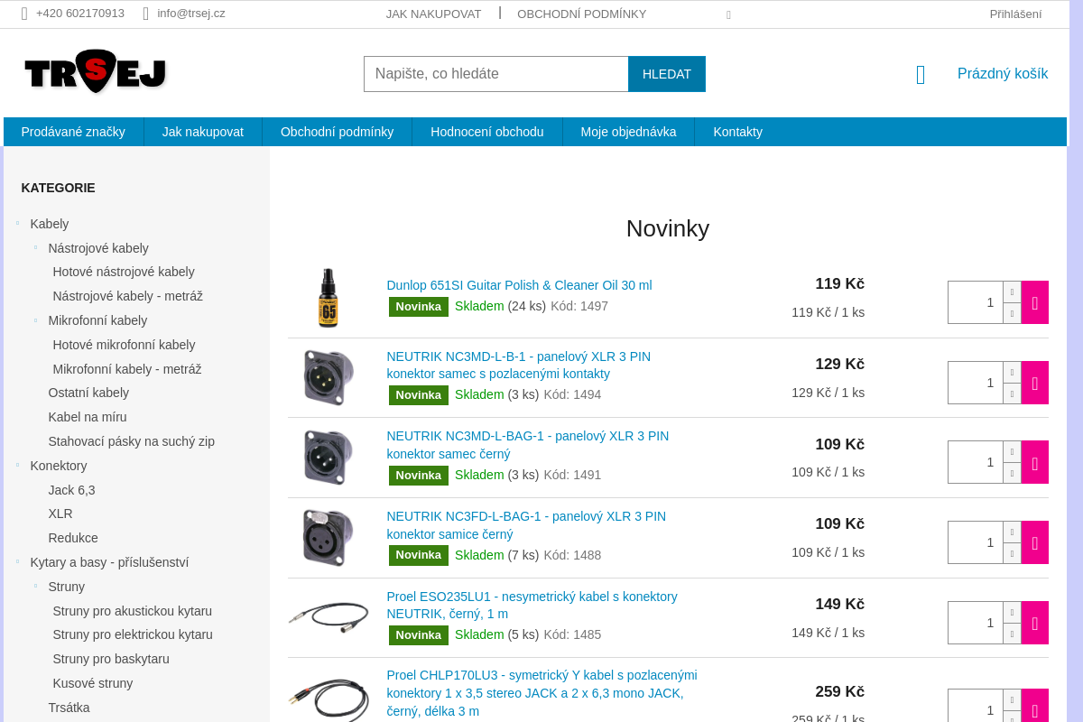This screenshot has height=722, width=1083.
Task: Collapse the Konektory category bullet
Action: pos(17,465)
